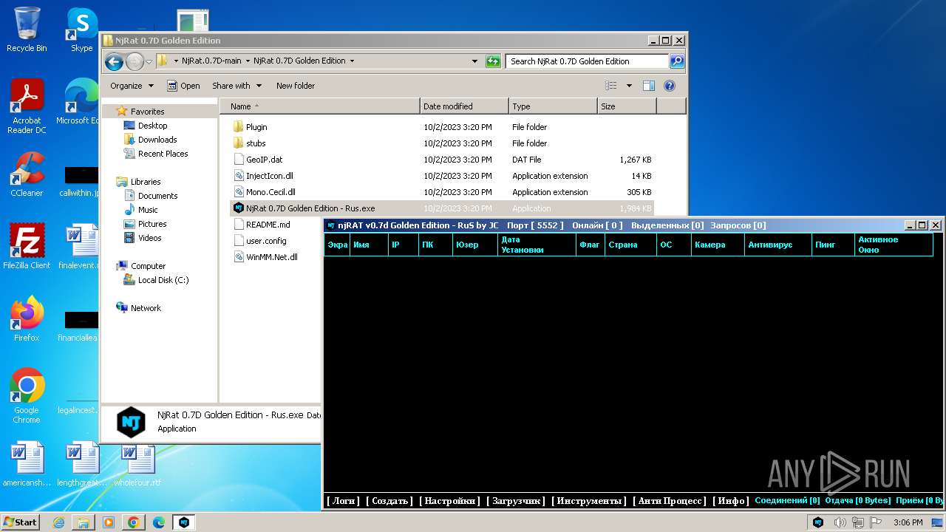The height and width of the screenshot is (532, 946).
Task: Click the njRAT taskbar button
Action: click(184, 522)
